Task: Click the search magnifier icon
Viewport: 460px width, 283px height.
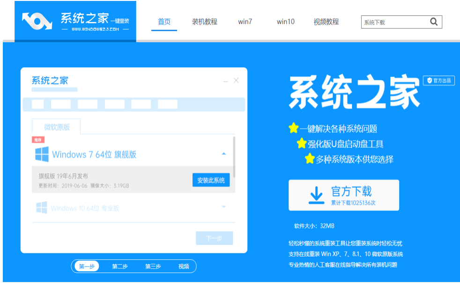Action: point(433,22)
